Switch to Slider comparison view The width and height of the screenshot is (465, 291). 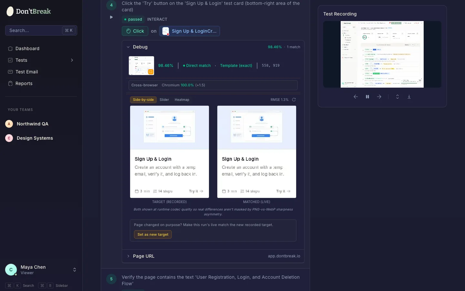164,100
